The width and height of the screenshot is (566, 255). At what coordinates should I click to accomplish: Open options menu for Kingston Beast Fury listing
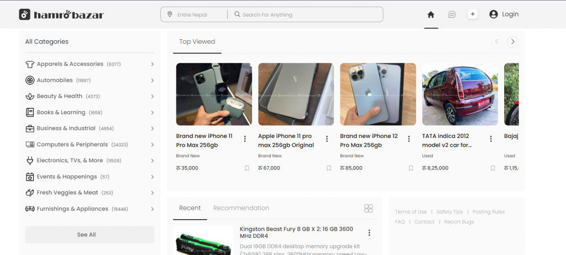pyautogui.click(x=369, y=232)
